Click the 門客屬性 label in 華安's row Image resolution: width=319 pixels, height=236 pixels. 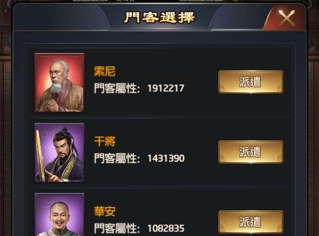click(x=117, y=228)
